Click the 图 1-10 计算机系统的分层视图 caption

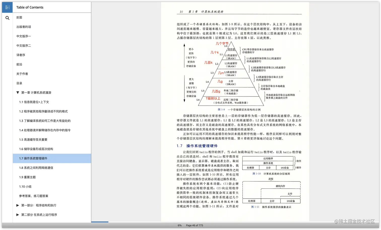271,174
